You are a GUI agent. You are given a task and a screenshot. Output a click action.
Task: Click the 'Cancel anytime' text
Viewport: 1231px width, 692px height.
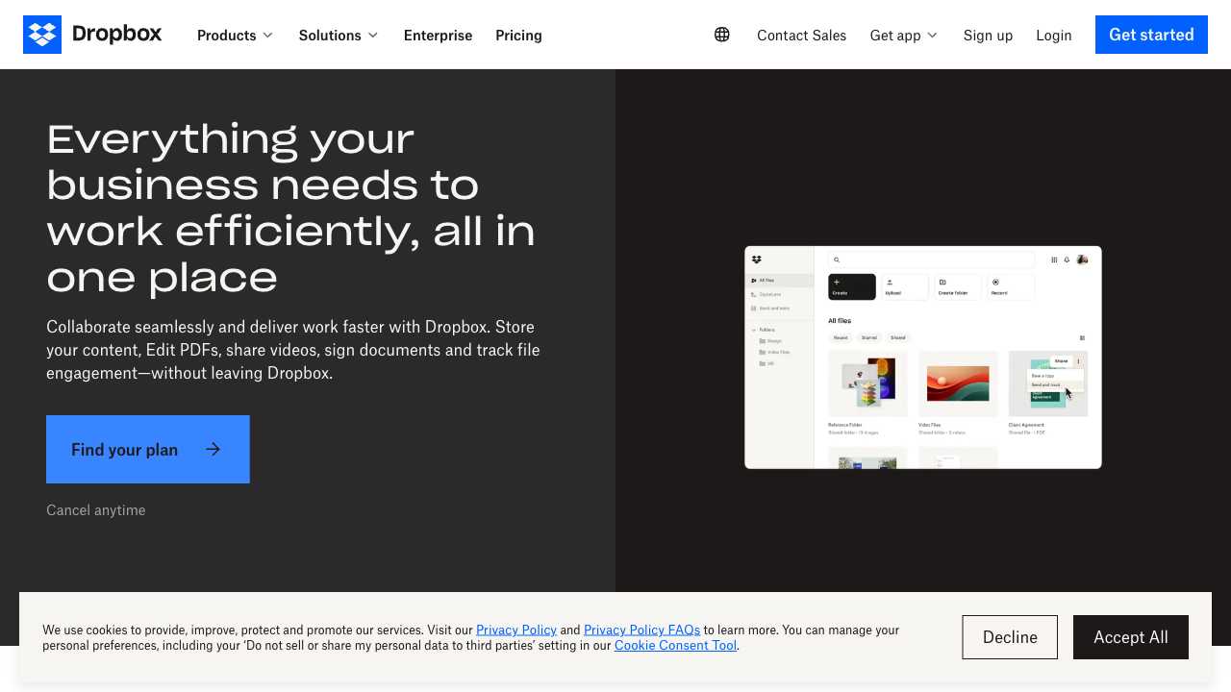pos(96,510)
